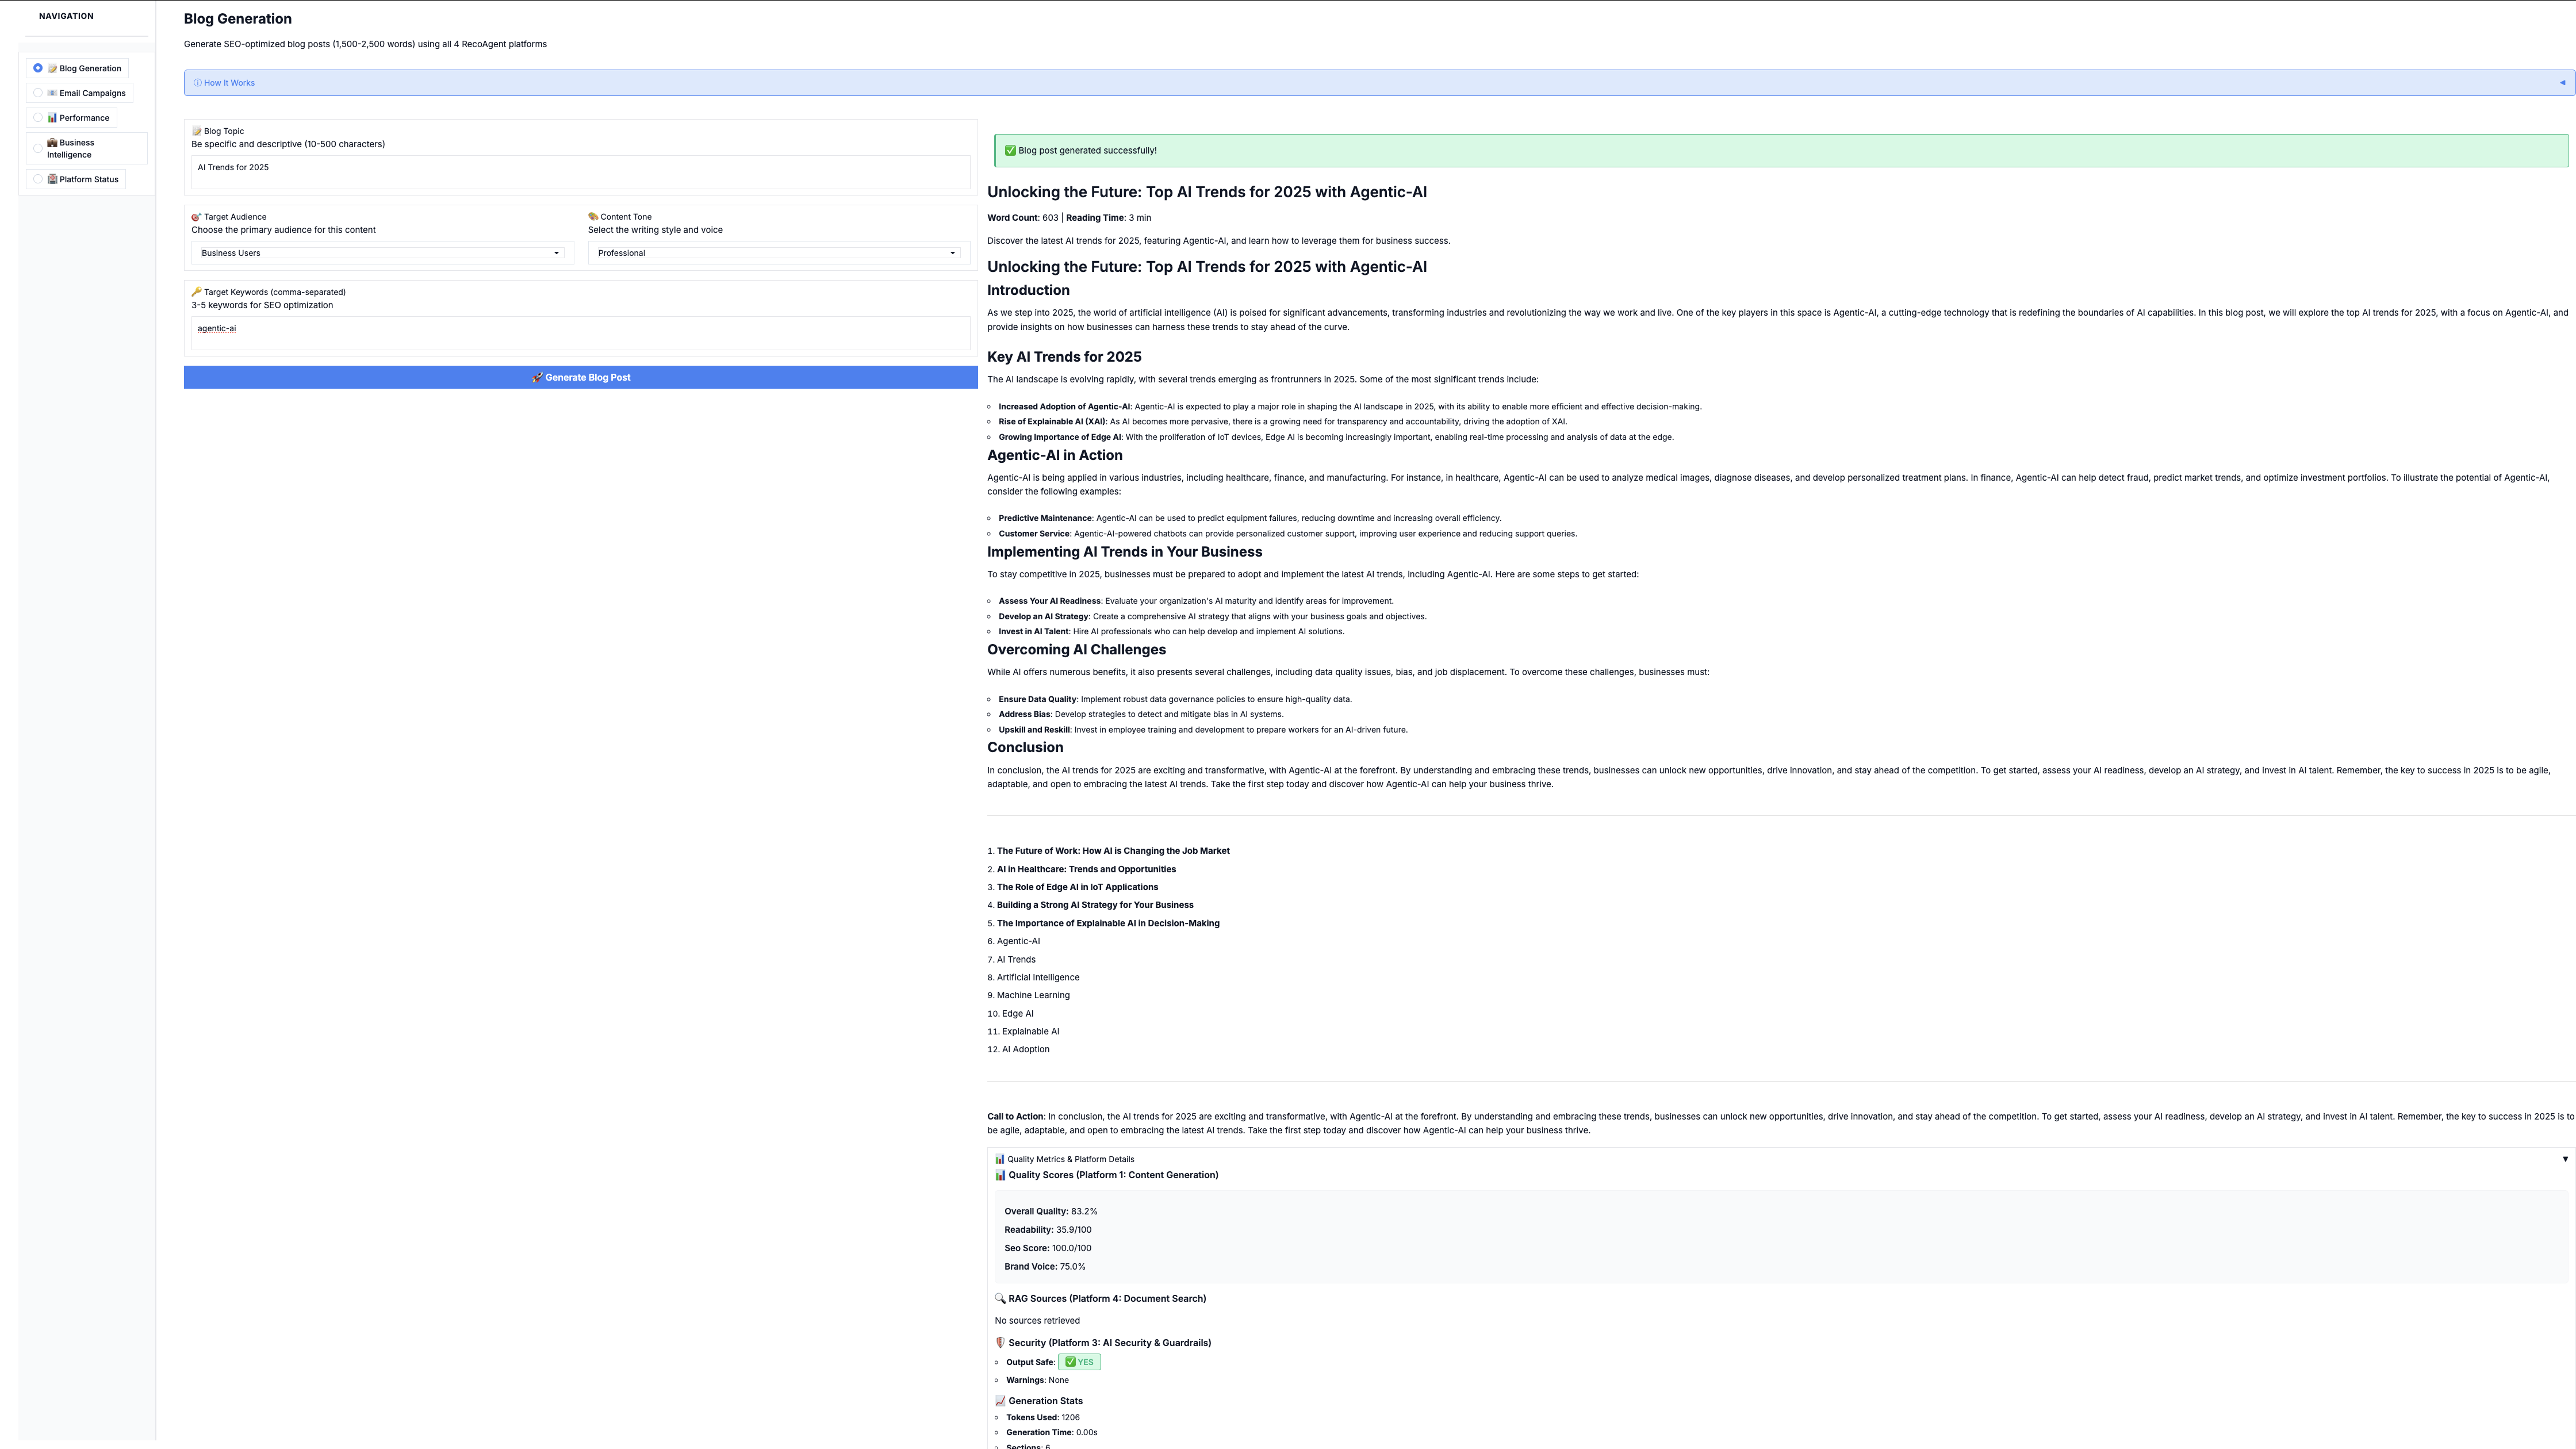Click the Blog Generation notepad icon
This screenshot has width=2576, height=1449.
(52, 69)
